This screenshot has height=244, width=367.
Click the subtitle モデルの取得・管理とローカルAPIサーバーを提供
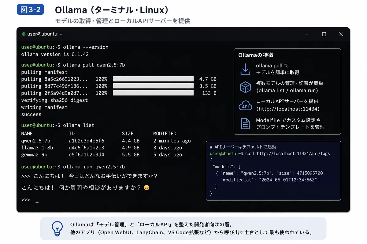(122, 21)
